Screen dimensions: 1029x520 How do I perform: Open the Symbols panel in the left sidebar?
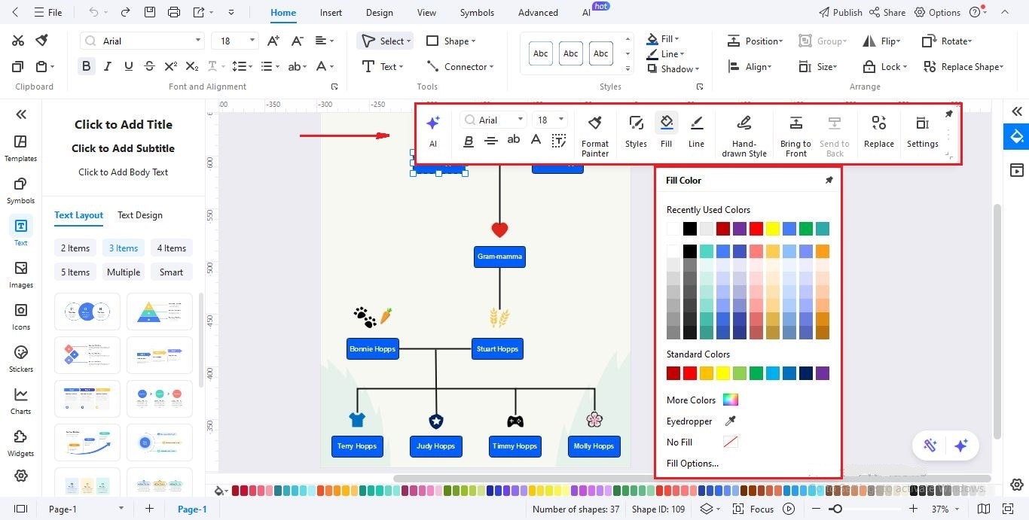point(20,190)
